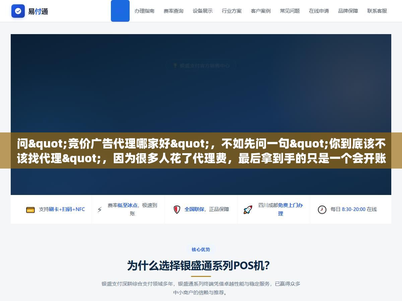The height and width of the screenshot is (301, 402).
Task: Click the credit card icon
Action: [x=30, y=210]
